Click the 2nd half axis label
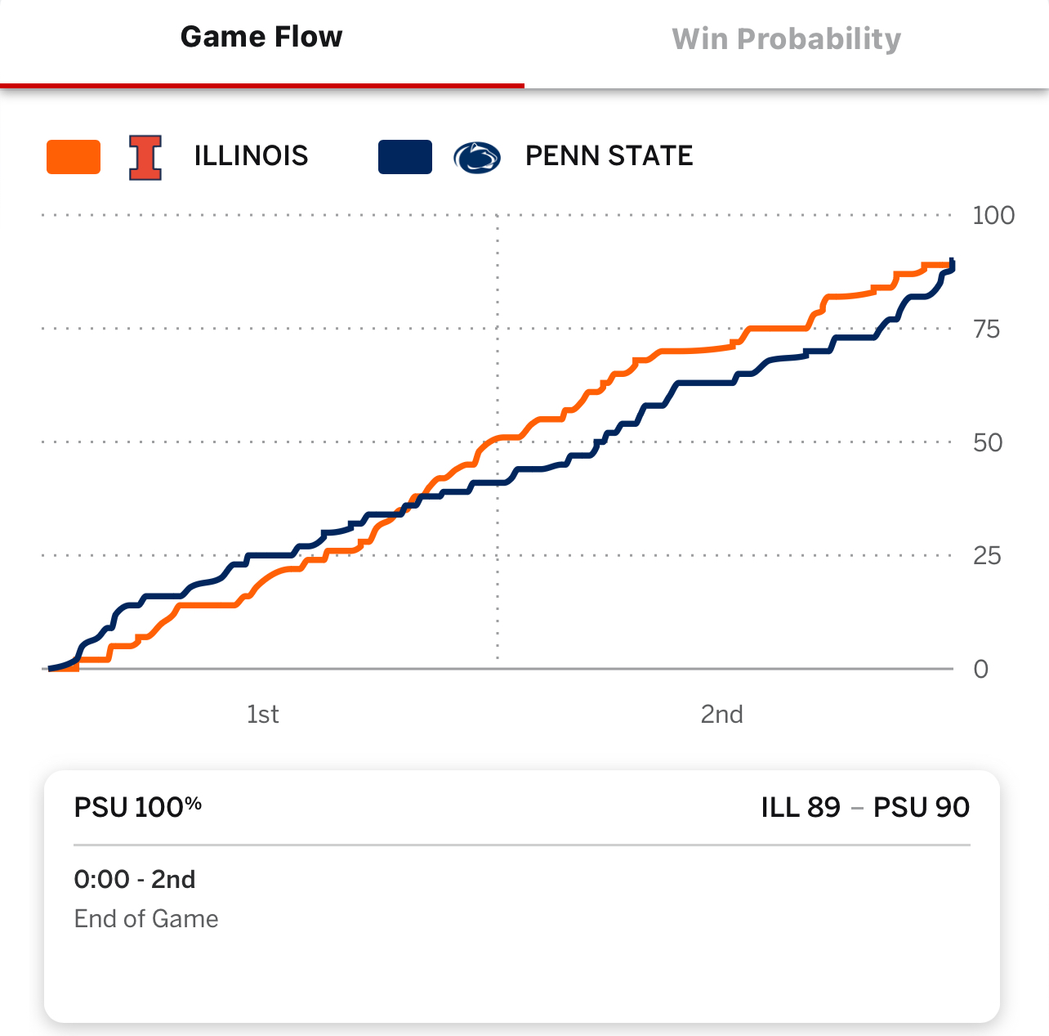This screenshot has width=1049, height=1036. pos(721,715)
